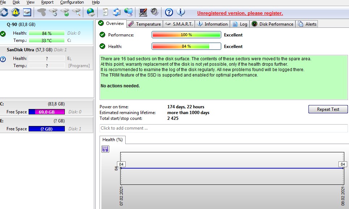Click the 'more than 1000 days' lifetime value
349x209 pixels.
(188, 113)
